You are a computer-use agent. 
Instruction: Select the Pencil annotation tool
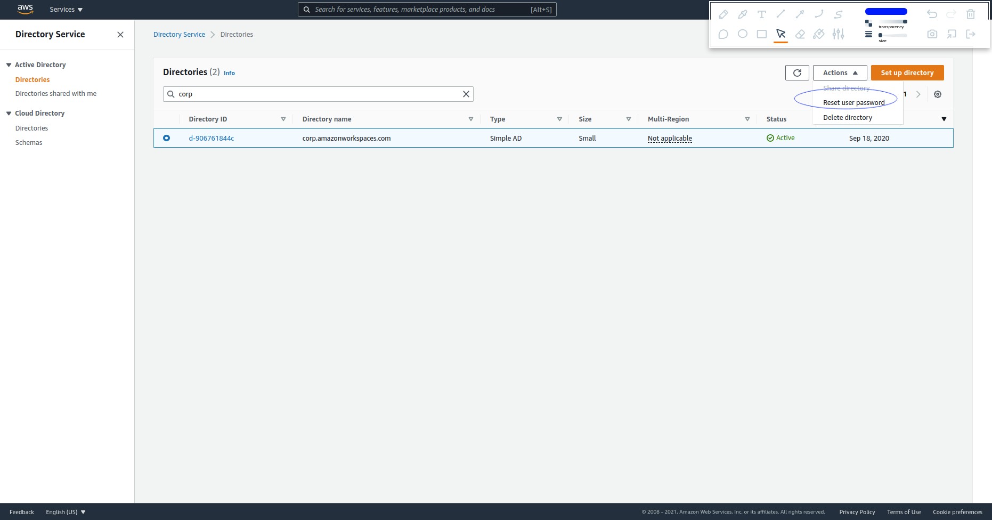pos(723,14)
